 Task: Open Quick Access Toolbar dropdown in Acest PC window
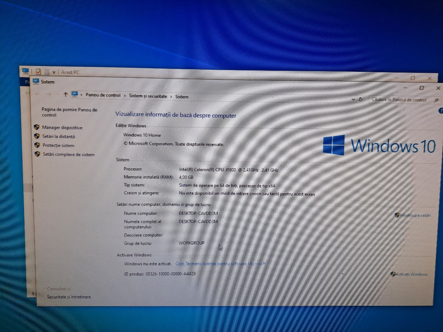click(x=54, y=72)
